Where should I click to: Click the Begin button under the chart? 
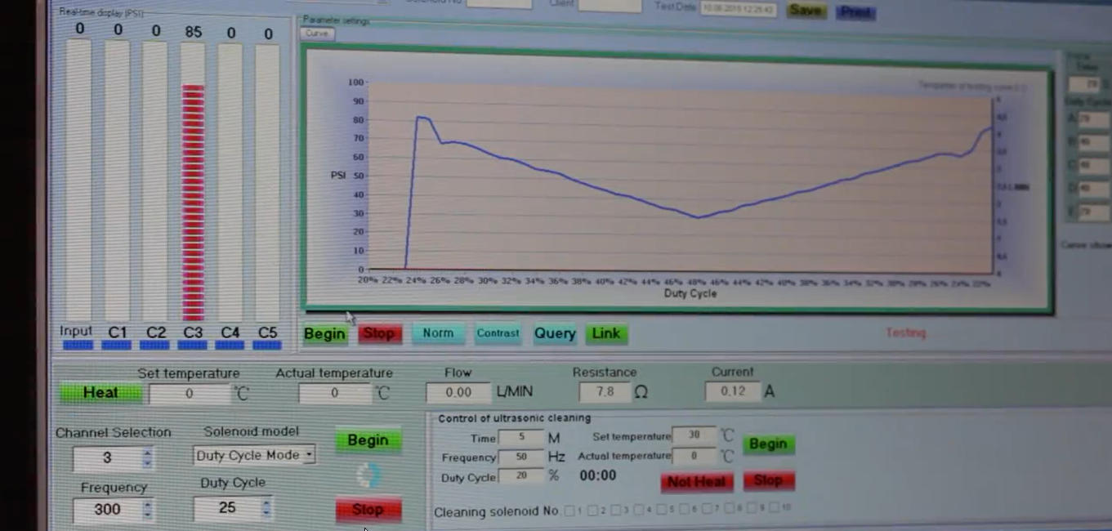pos(324,333)
